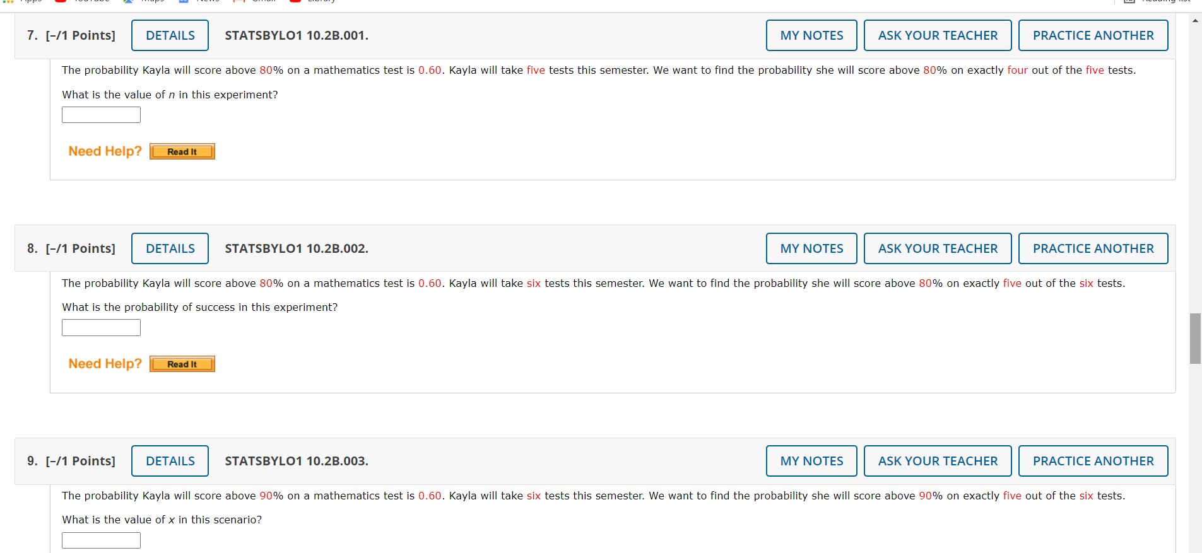Click the 'STATSBYLO1 10.2B.003.' question code

pyautogui.click(x=297, y=461)
